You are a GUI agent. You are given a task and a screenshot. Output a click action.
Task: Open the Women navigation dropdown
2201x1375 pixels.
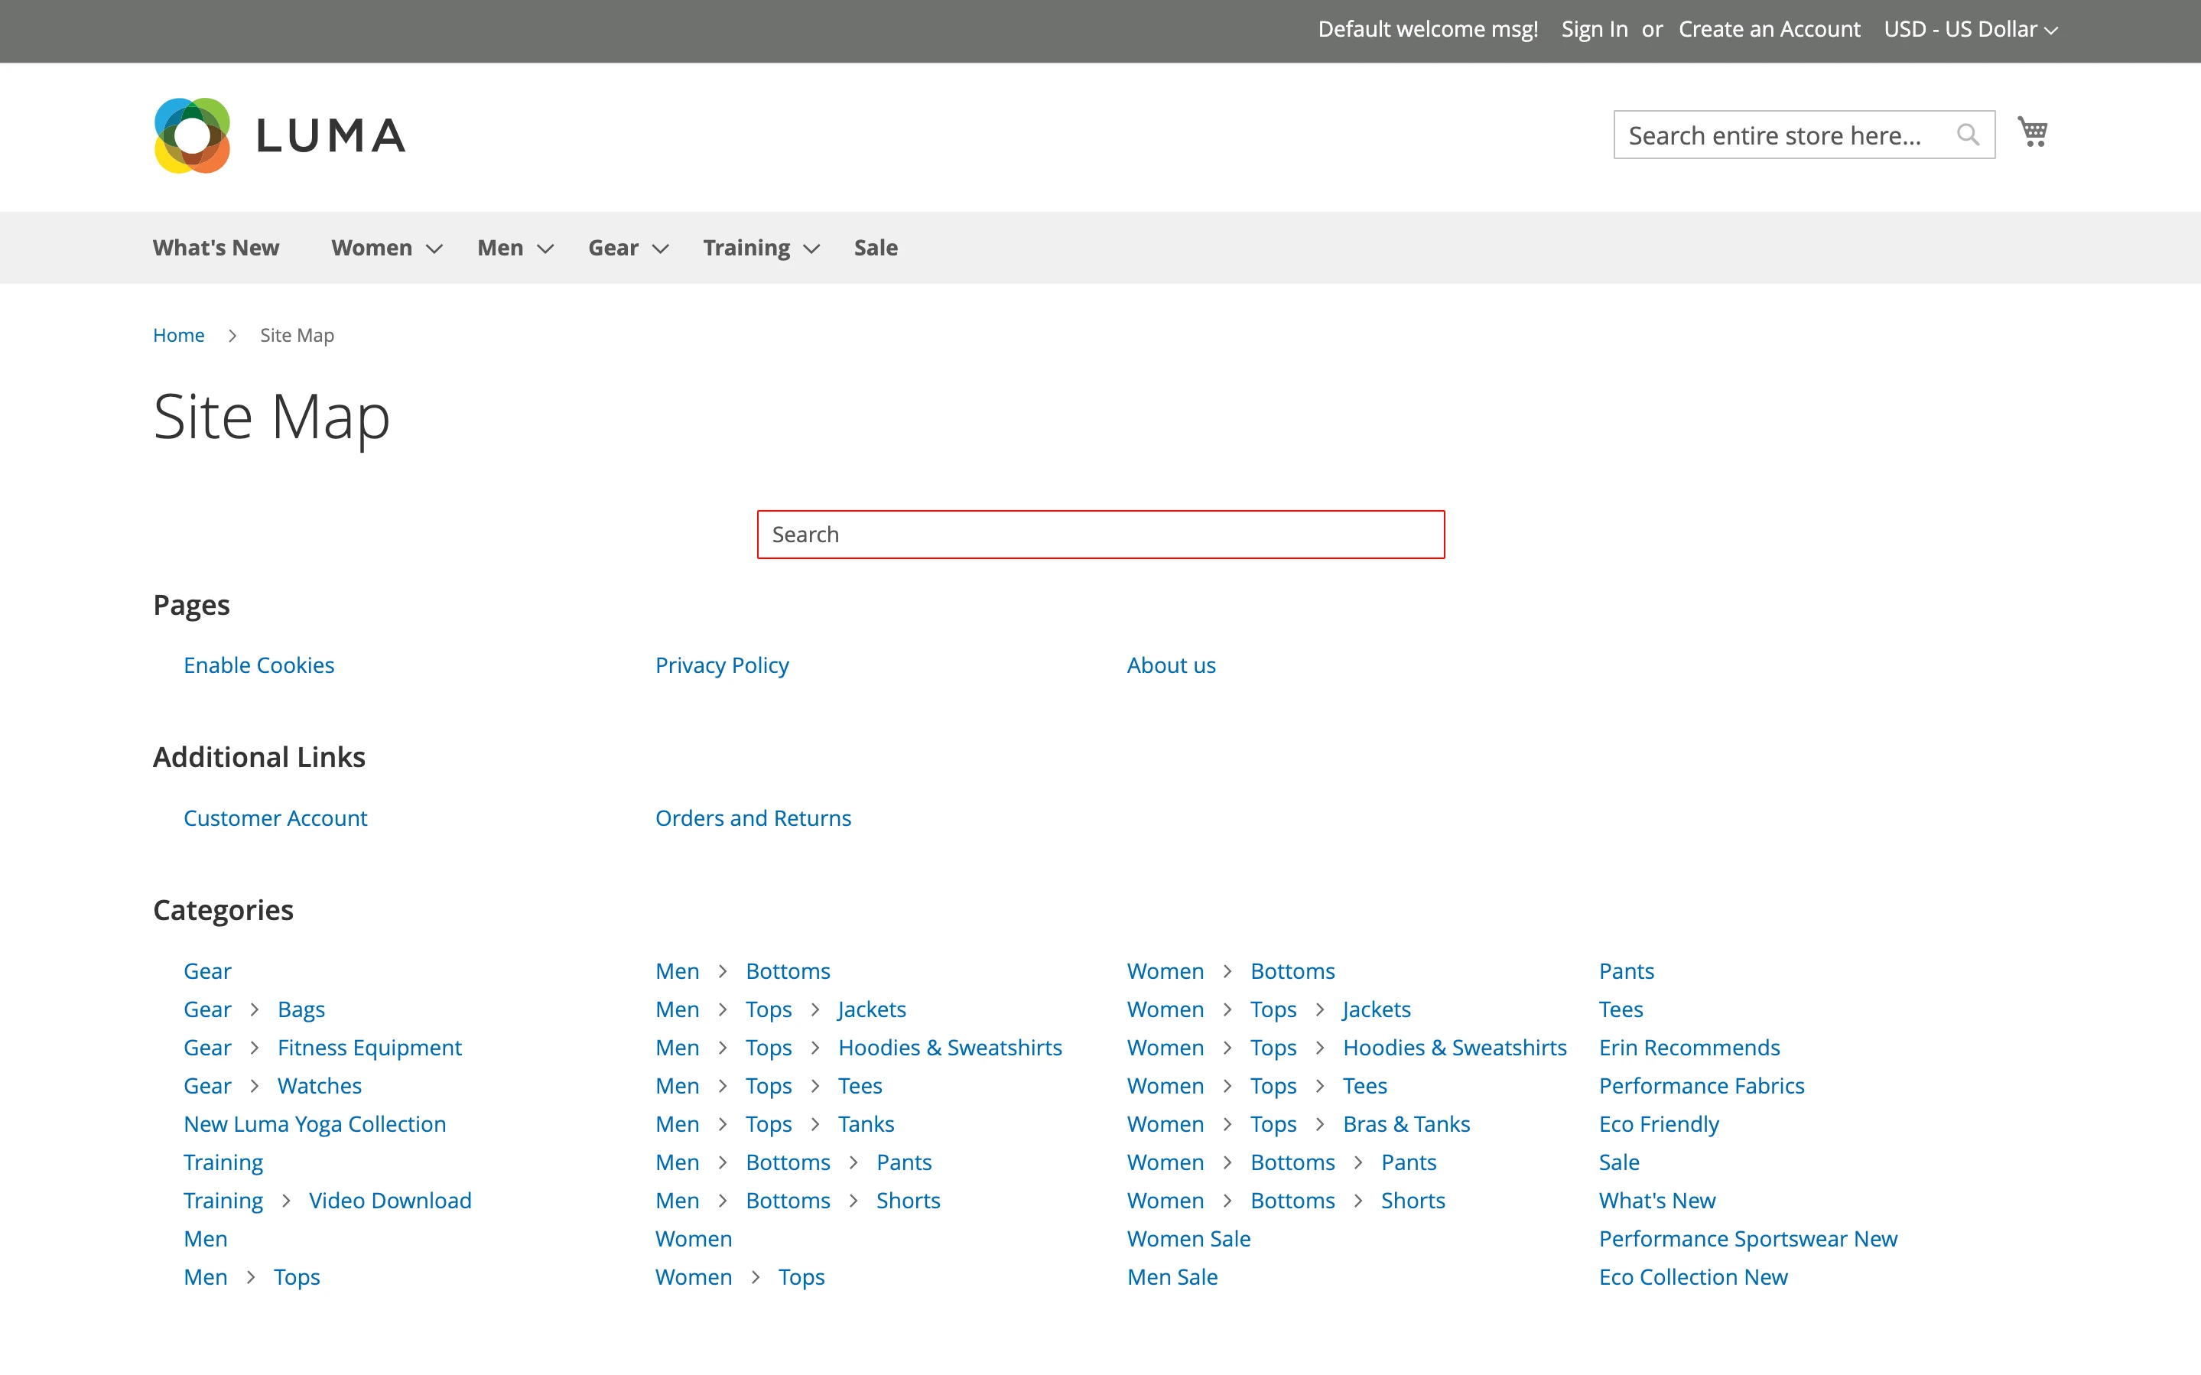click(374, 247)
